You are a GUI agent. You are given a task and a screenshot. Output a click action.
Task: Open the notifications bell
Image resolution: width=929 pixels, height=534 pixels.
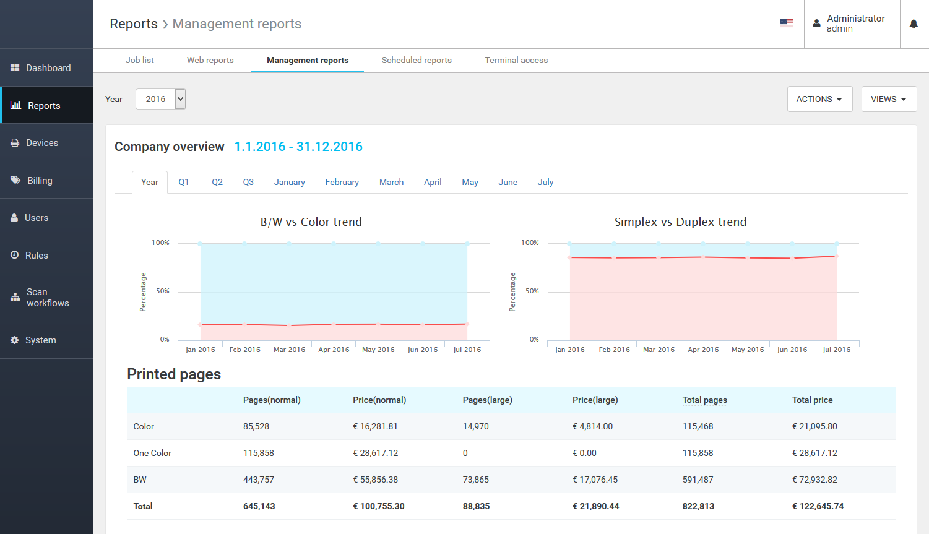click(x=914, y=24)
